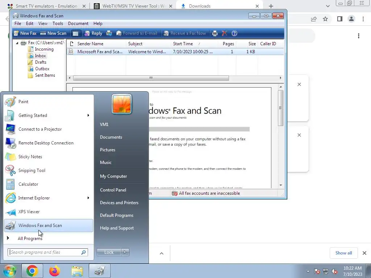Launch Internet Explorer from Start menu
Viewport: 371px width, 278px height.
49,198
